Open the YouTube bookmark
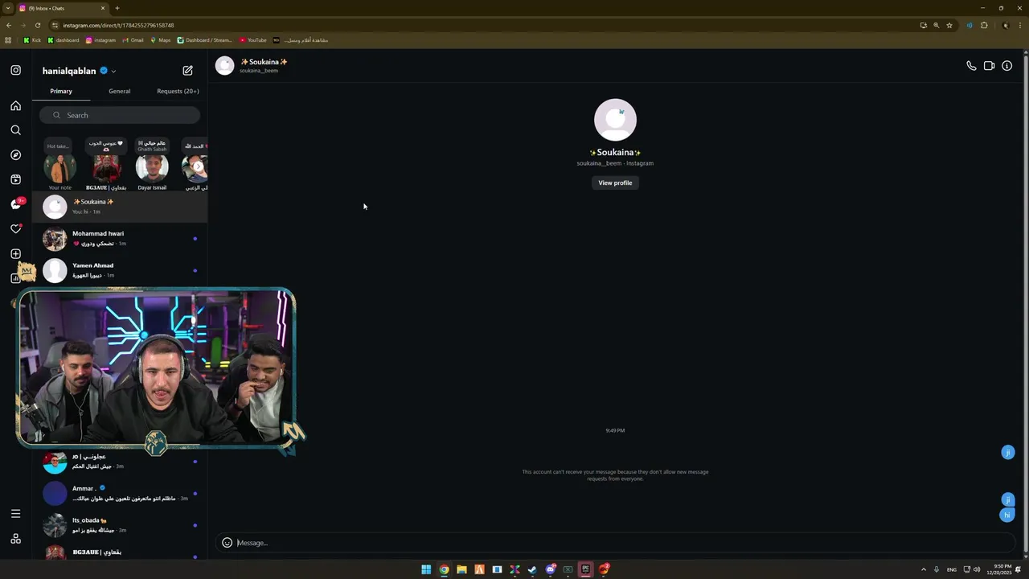Viewport: 1029px width, 579px height. click(x=252, y=39)
